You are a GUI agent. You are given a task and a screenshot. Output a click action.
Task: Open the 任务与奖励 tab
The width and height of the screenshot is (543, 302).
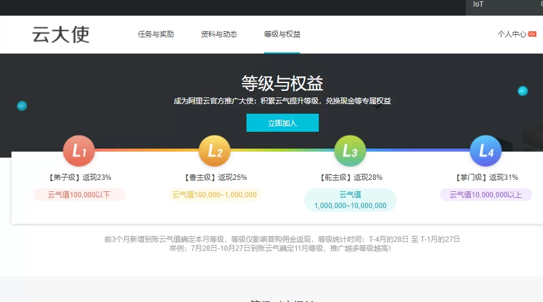(155, 34)
